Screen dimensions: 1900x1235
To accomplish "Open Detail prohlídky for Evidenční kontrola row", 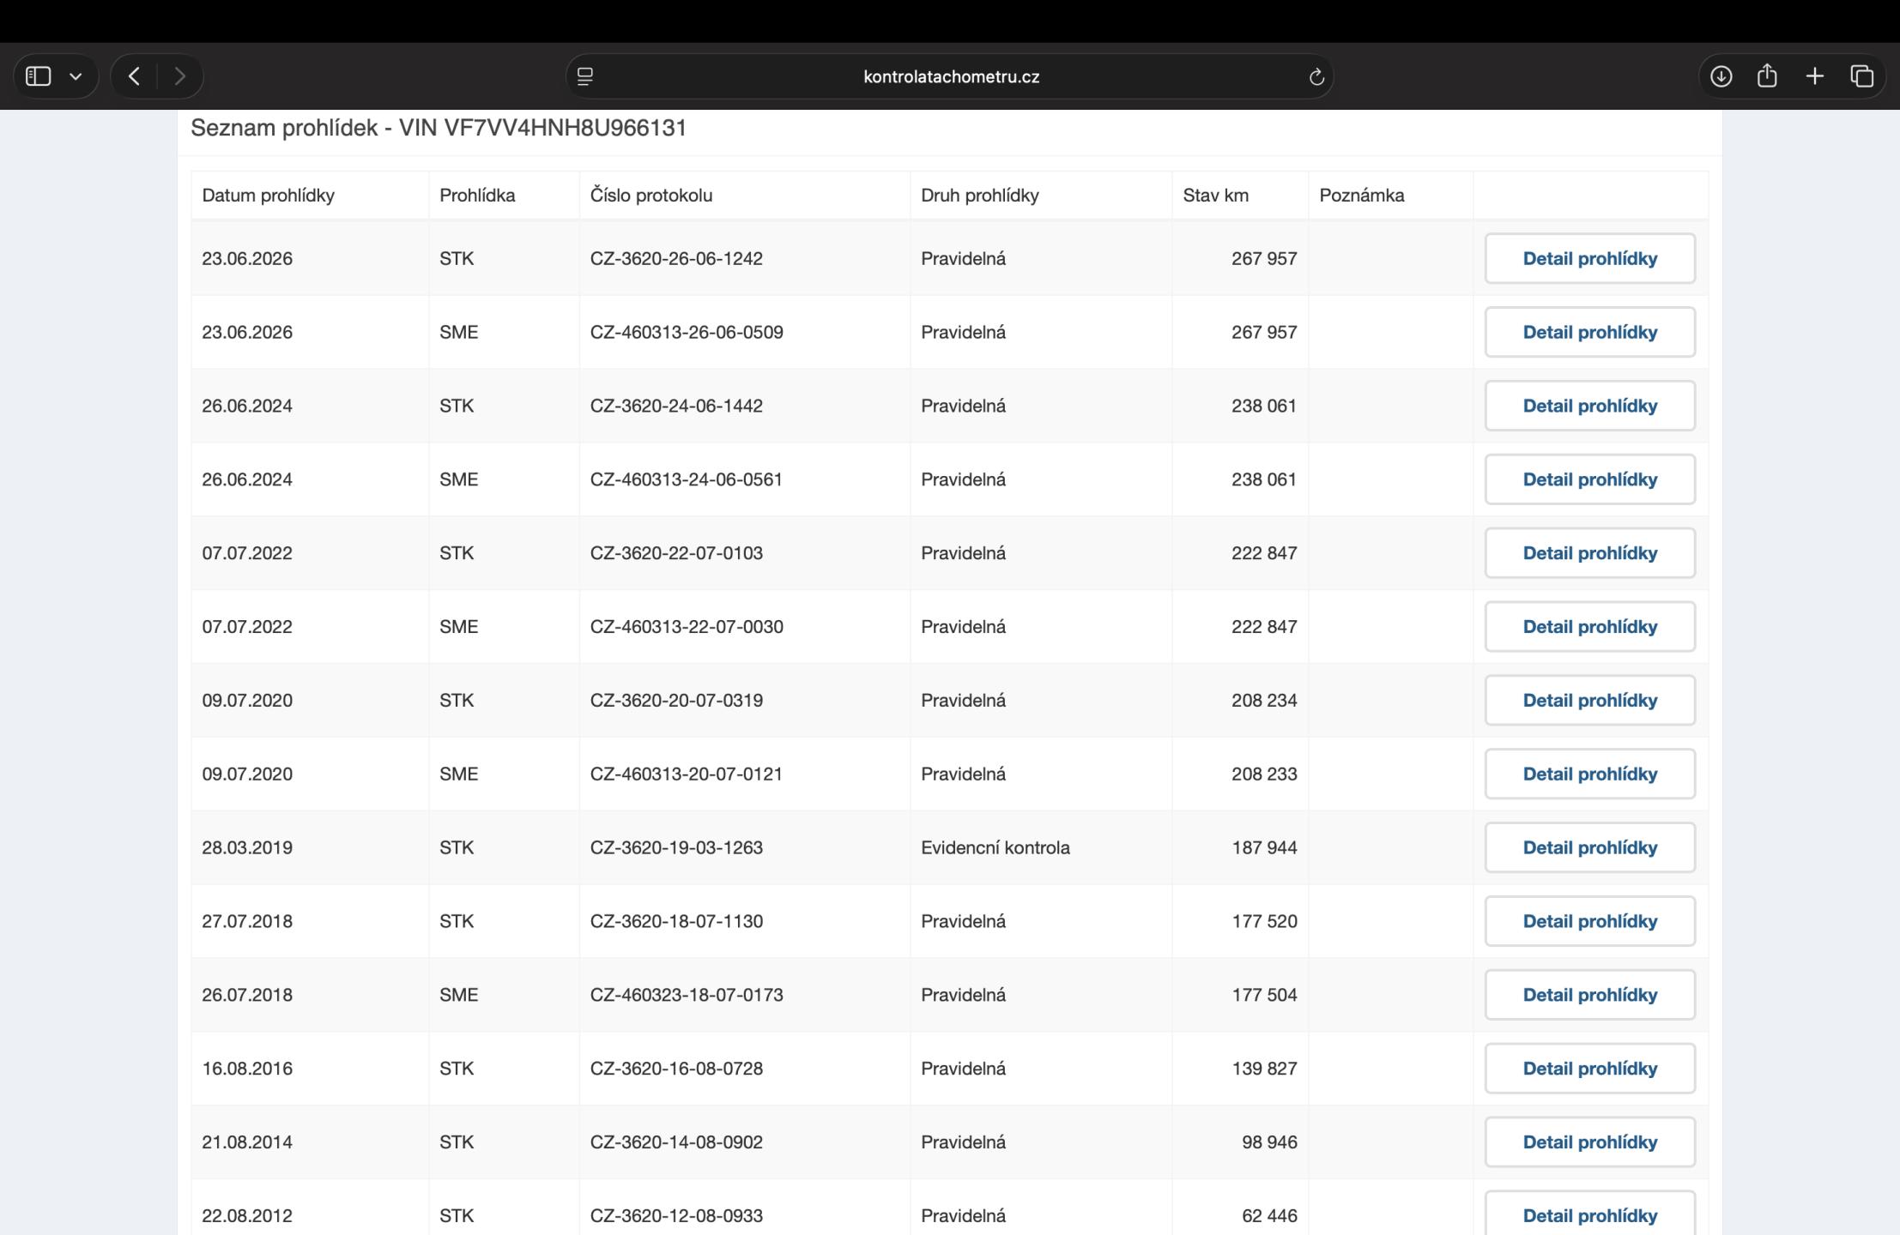I will pos(1590,847).
